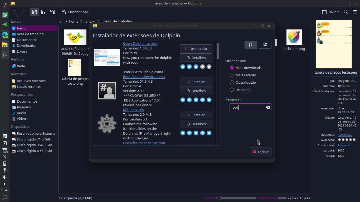Open Rede under Remoto
The width and height of the screenshot is (360, 202).
34,66
